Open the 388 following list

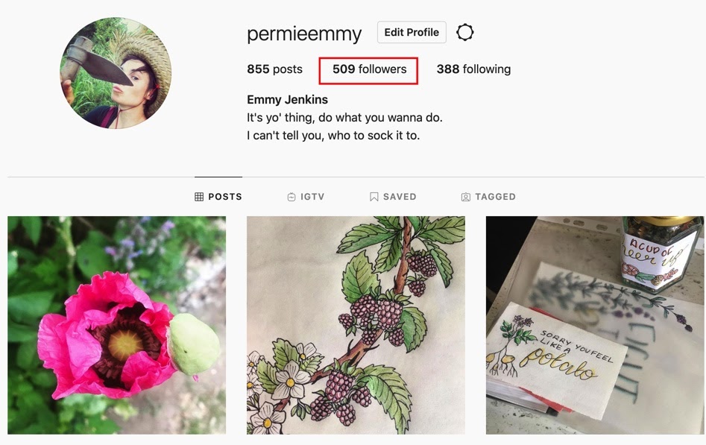click(x=473, y=69)
